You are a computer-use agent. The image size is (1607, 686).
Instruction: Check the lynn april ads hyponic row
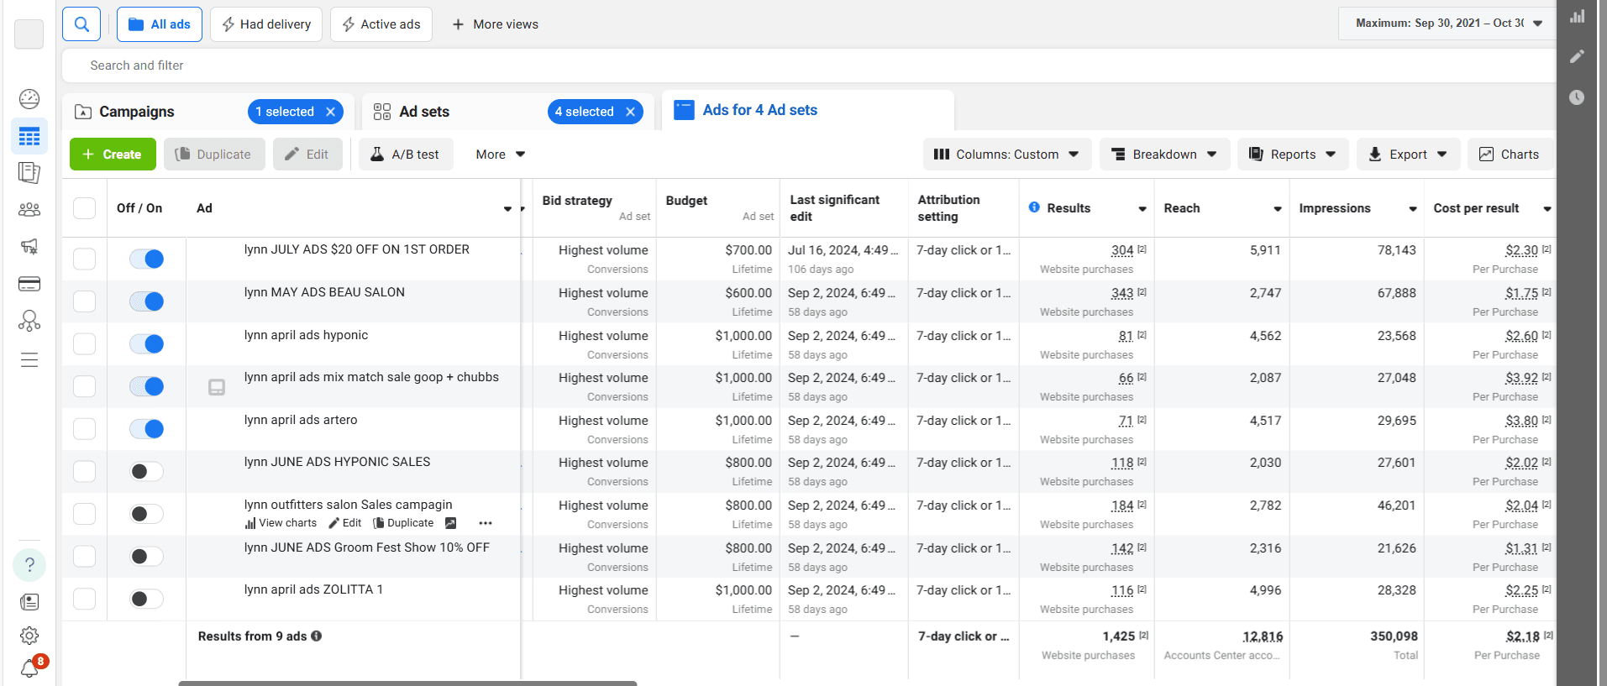(85, 343)
